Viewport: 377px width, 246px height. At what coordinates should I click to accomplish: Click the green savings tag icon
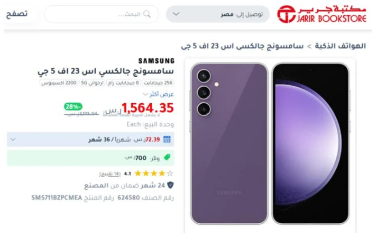[x=167, y=158]
